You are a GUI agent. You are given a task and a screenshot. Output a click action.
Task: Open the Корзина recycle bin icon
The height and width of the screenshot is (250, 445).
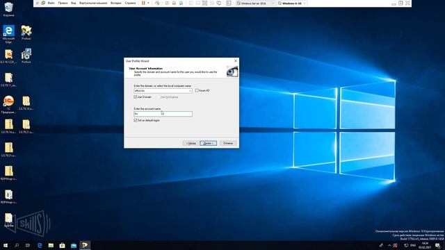[x=8, y=9]
